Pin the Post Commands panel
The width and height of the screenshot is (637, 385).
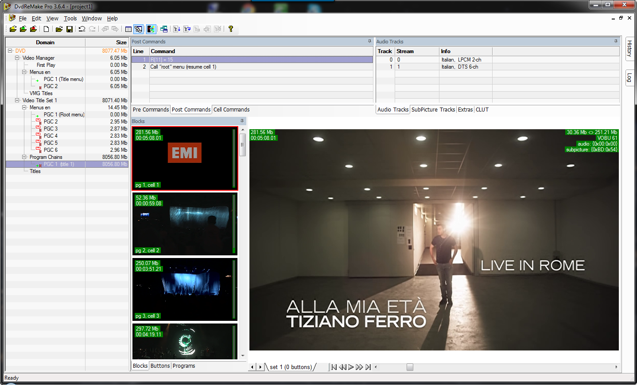coord(369,41)
